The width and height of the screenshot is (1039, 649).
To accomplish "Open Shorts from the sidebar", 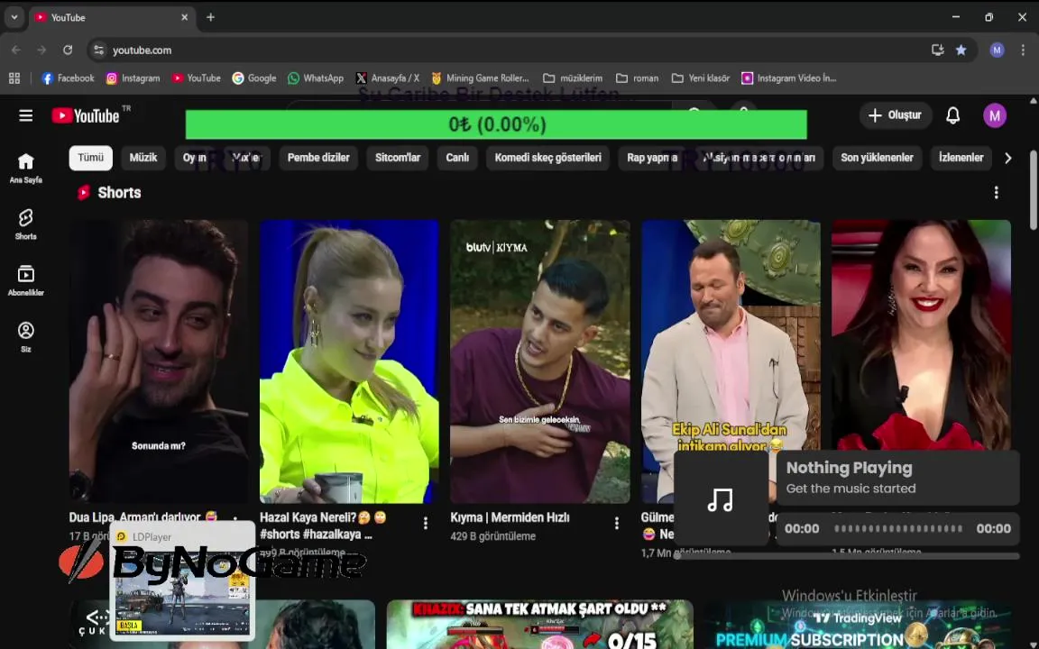I will (26, 224).
